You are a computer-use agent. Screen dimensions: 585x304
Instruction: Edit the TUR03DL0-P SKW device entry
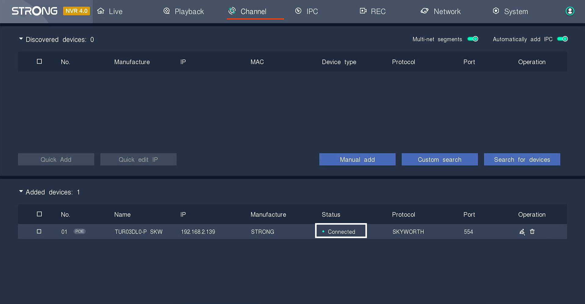(x=522, y=232)
